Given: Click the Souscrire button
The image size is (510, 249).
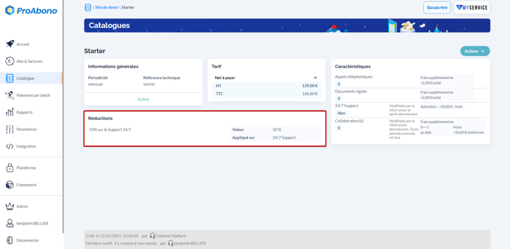Looking at the screenshot, I should point(437,7).
